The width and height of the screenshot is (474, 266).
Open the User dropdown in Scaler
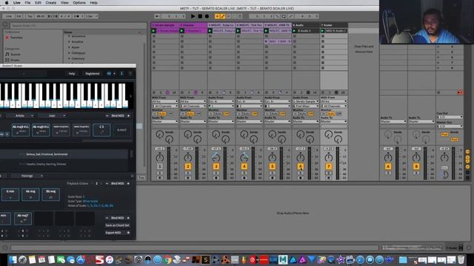(53, 116)
